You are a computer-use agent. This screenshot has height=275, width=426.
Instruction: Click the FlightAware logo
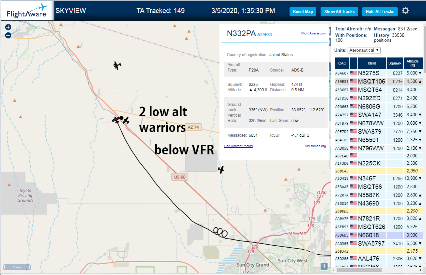[27, 11]
